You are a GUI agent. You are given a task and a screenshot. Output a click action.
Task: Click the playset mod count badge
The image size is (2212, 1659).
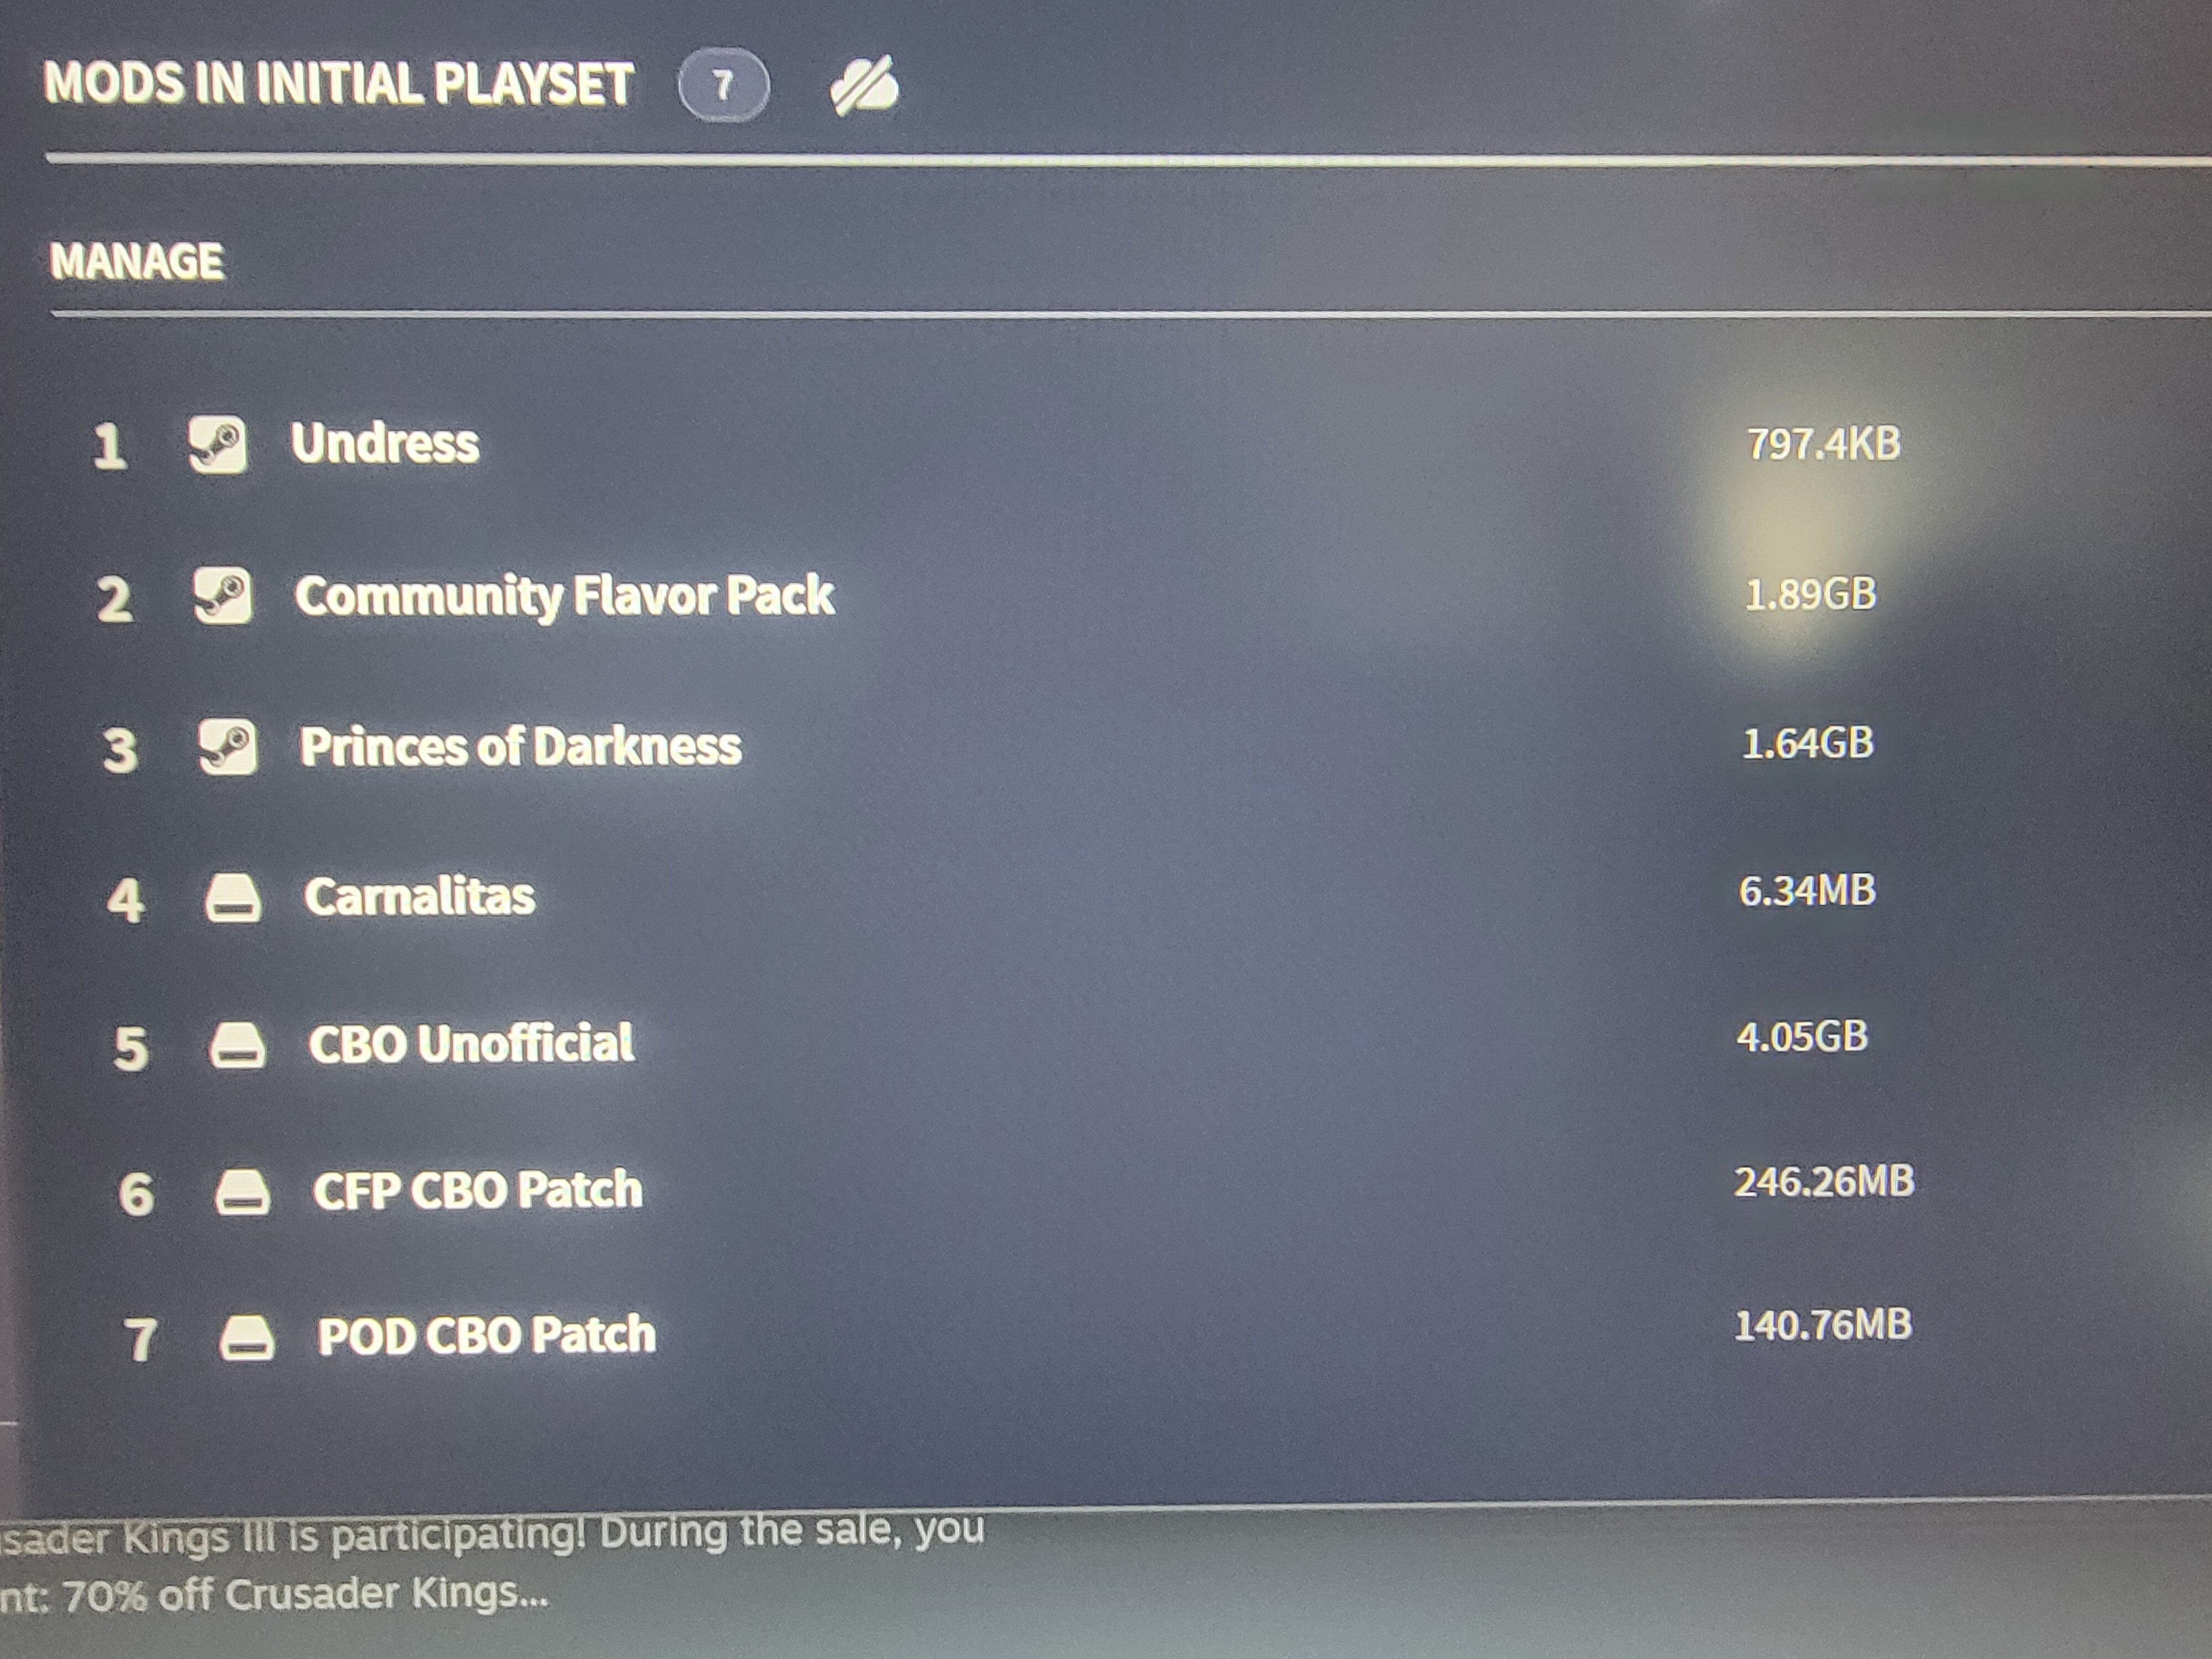[x=723, y=85]
